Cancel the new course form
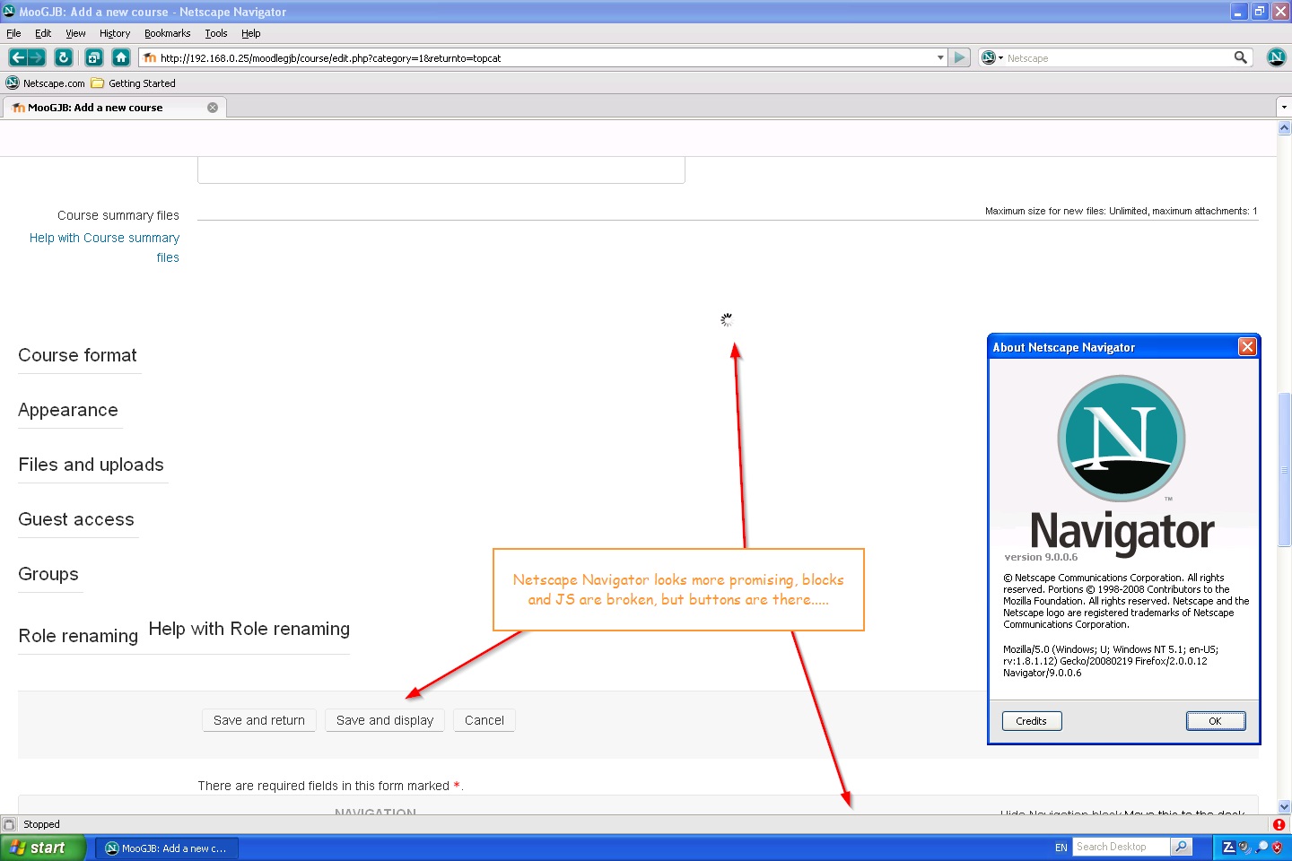 484,720
